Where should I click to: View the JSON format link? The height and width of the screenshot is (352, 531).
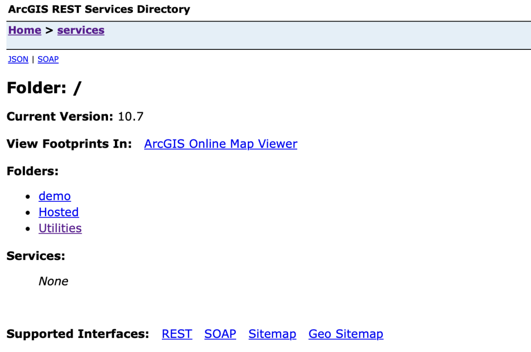click(18, 59)
